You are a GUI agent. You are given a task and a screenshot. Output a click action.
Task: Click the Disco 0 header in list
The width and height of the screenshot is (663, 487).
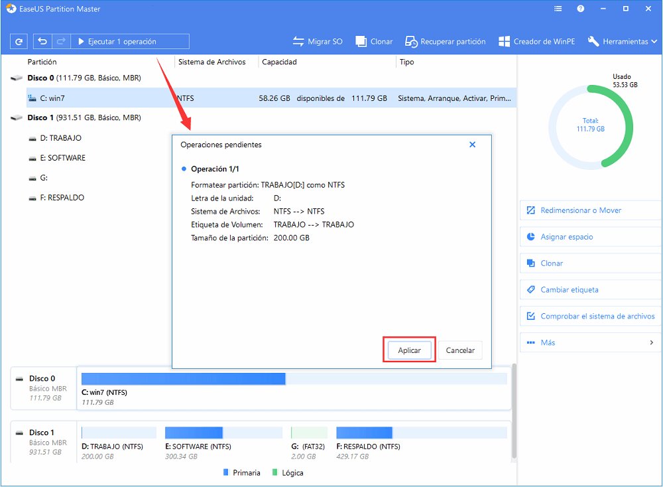[84, 78]
